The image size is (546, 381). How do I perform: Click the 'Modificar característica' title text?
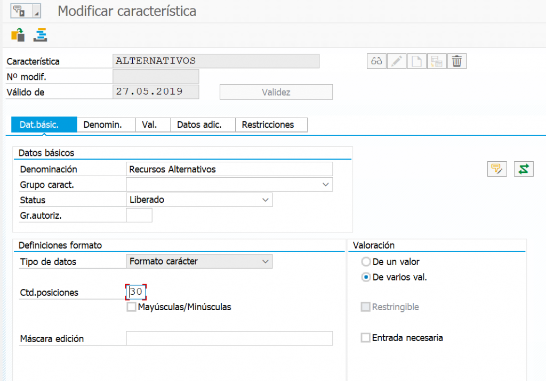(x=127, y=11)
